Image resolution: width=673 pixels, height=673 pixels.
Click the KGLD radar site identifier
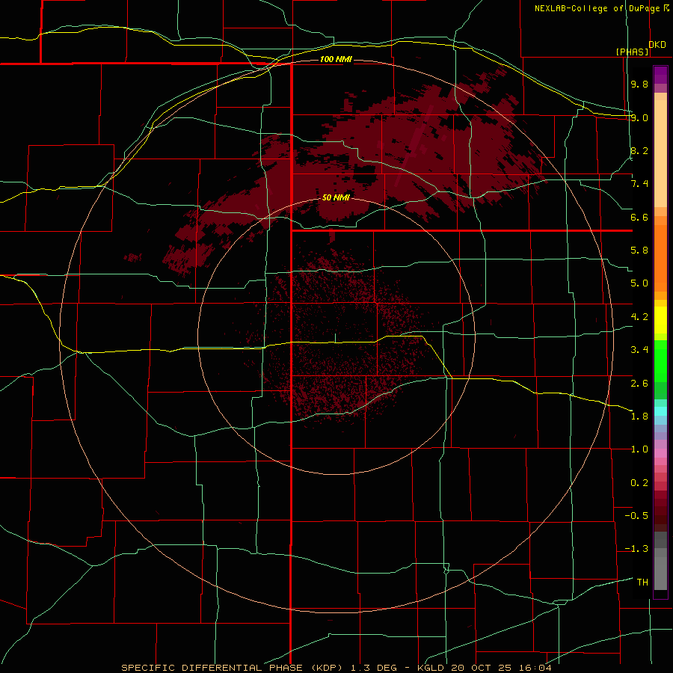(x=431, y=668)
